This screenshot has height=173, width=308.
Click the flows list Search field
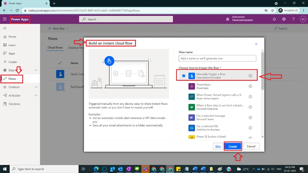[281, 28]
